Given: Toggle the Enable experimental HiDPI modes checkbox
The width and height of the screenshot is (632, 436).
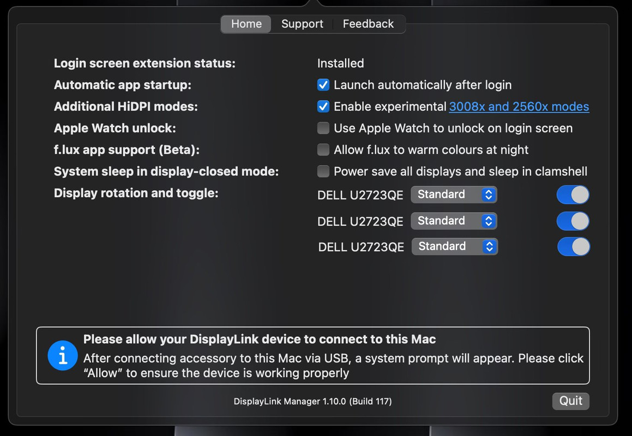Looking at the screenshot, I should (x=323, y=106).
